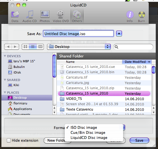Click file list scroll down arrow
The height and width of the screenshot is (149, 158).
point(154,112)
